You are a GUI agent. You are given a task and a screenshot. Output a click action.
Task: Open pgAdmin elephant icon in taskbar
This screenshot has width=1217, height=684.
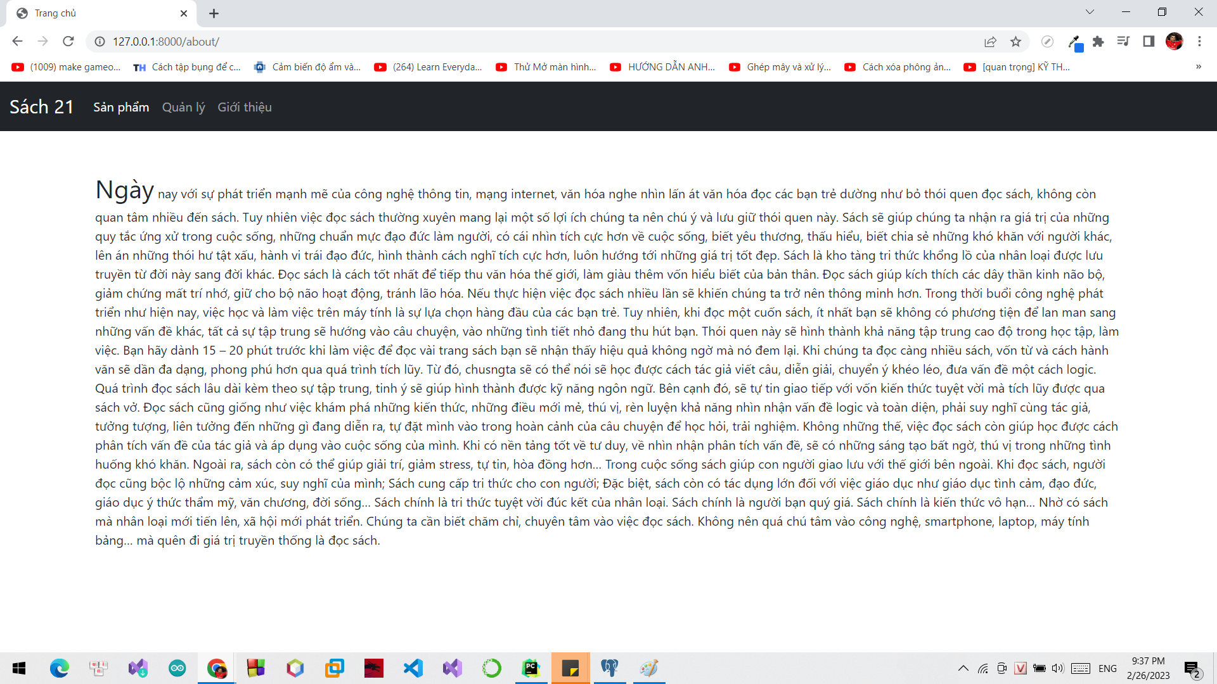(x=610, y=668)
